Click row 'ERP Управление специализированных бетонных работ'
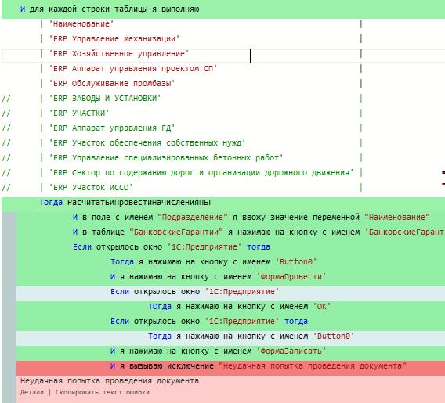The width and height of the screenshot is (445, 403). tap(166, 158)
